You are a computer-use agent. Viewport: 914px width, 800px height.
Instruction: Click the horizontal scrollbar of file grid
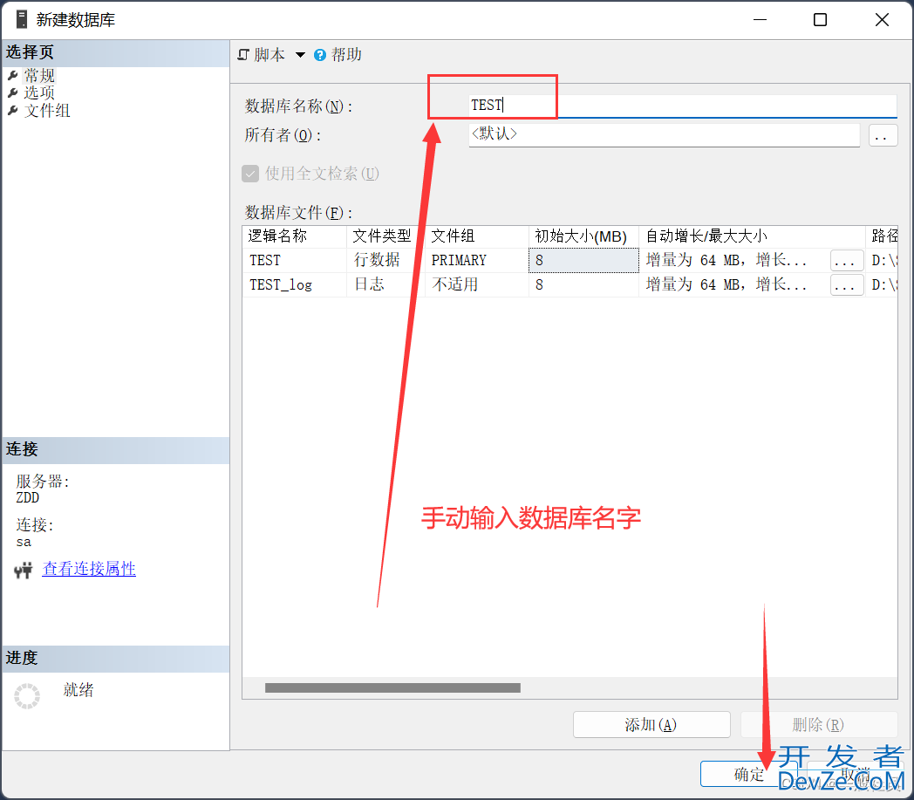(392, 688)
